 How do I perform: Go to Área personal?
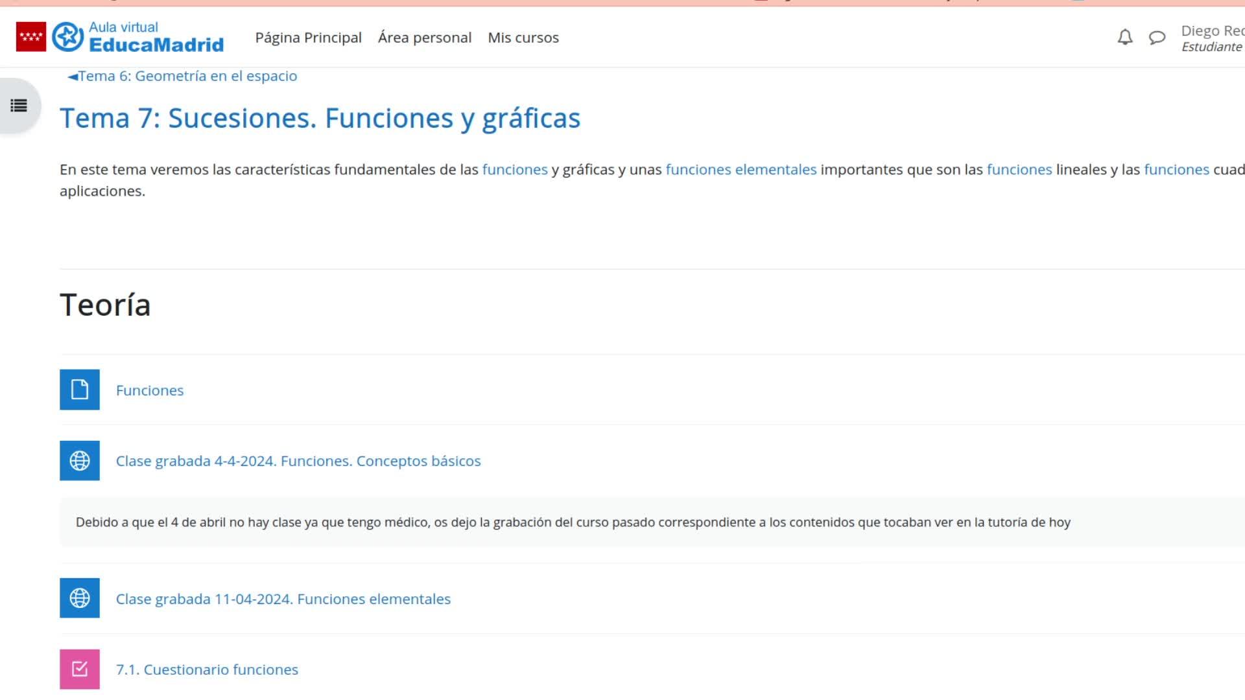click(x=425, y=38)
